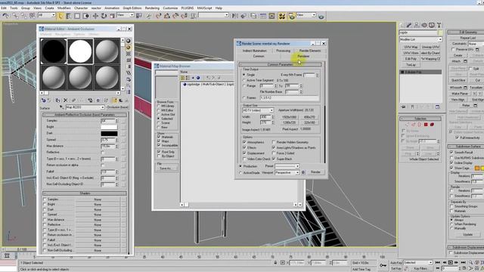484x272 pixels.
Task: Toggle the Background checker icon in Material Editor
Action: coord(129,54)
